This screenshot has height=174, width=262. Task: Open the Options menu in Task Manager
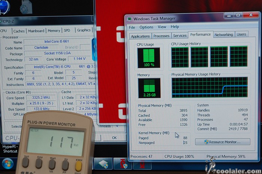[x=146, y=27]
